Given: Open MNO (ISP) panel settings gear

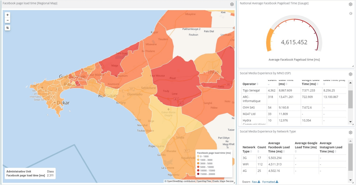Looking at the screenshot, I should (350, 74).
